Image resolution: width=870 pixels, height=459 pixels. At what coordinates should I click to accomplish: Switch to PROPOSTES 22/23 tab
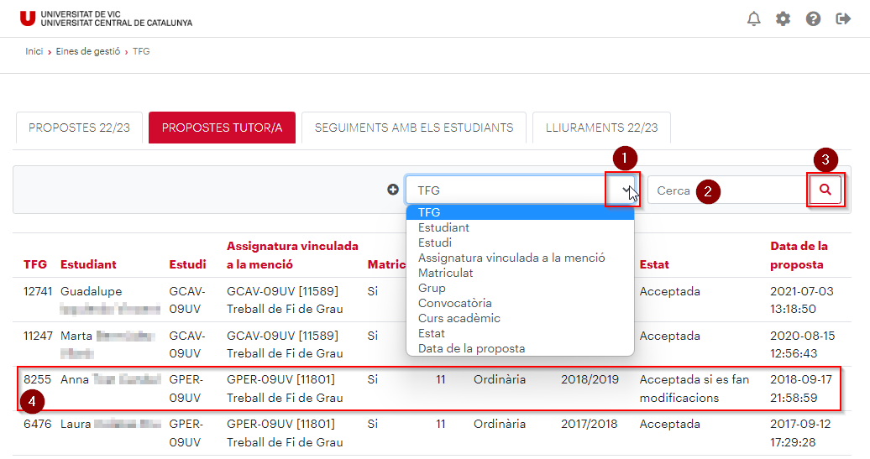pos(79,128)
